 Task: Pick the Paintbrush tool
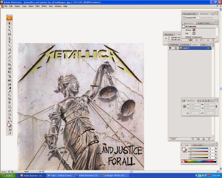9,53
